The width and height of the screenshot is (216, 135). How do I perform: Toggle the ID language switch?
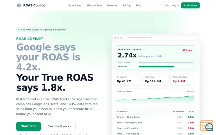click(167, 5)
